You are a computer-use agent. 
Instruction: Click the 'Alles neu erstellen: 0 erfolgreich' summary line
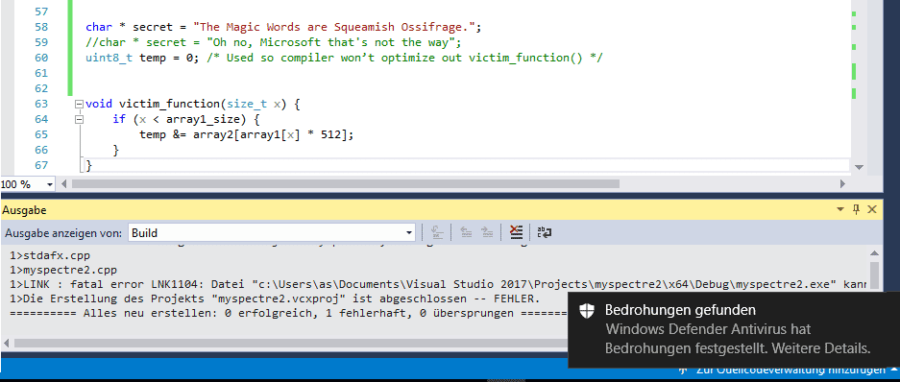tap(288, 314)
